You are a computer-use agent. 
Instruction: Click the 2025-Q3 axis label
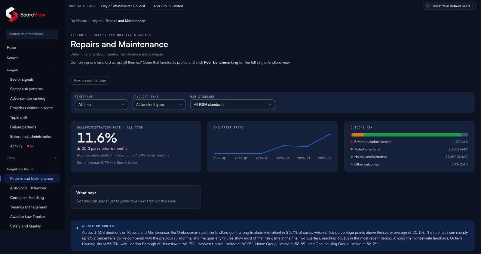click(x=262, y=158)
